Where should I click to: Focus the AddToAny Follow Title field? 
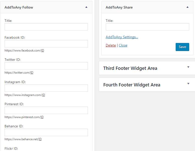pos(46,27)
